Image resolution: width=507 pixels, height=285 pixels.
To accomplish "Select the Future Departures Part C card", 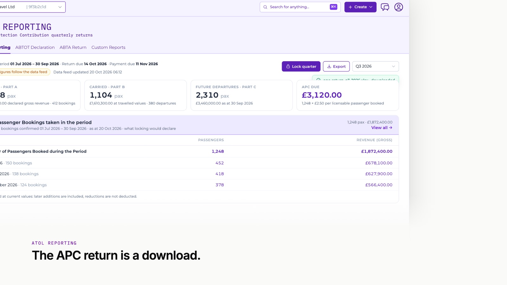I will [x=241, y=95].
